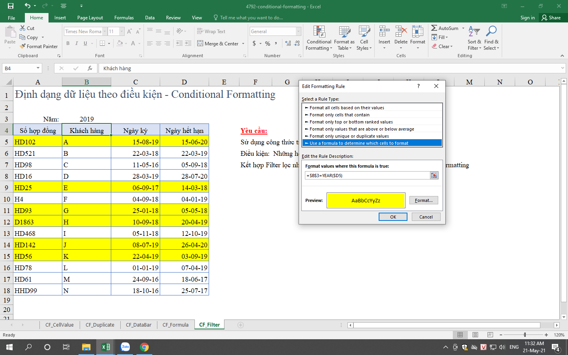Screen dimensions: 568x355
Task: Click the Insert Function fx icon
Action: (x=90, y=68)
